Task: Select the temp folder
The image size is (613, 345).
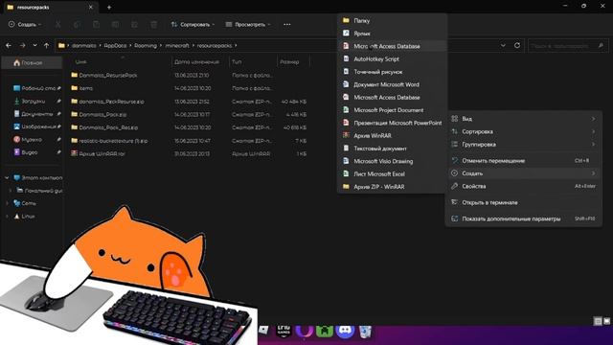Action: (85, 88)
